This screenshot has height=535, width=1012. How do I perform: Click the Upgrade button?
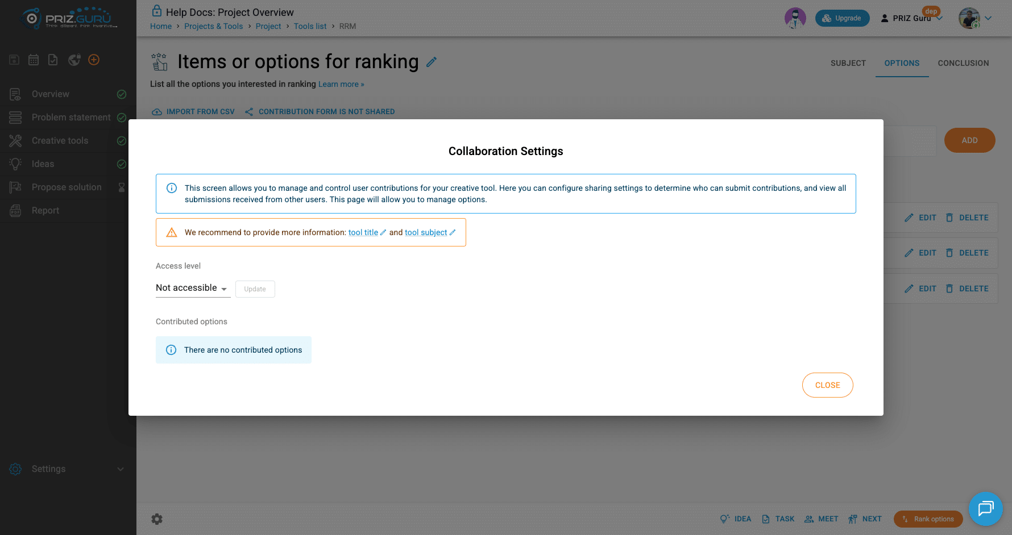tap(842, 18)
